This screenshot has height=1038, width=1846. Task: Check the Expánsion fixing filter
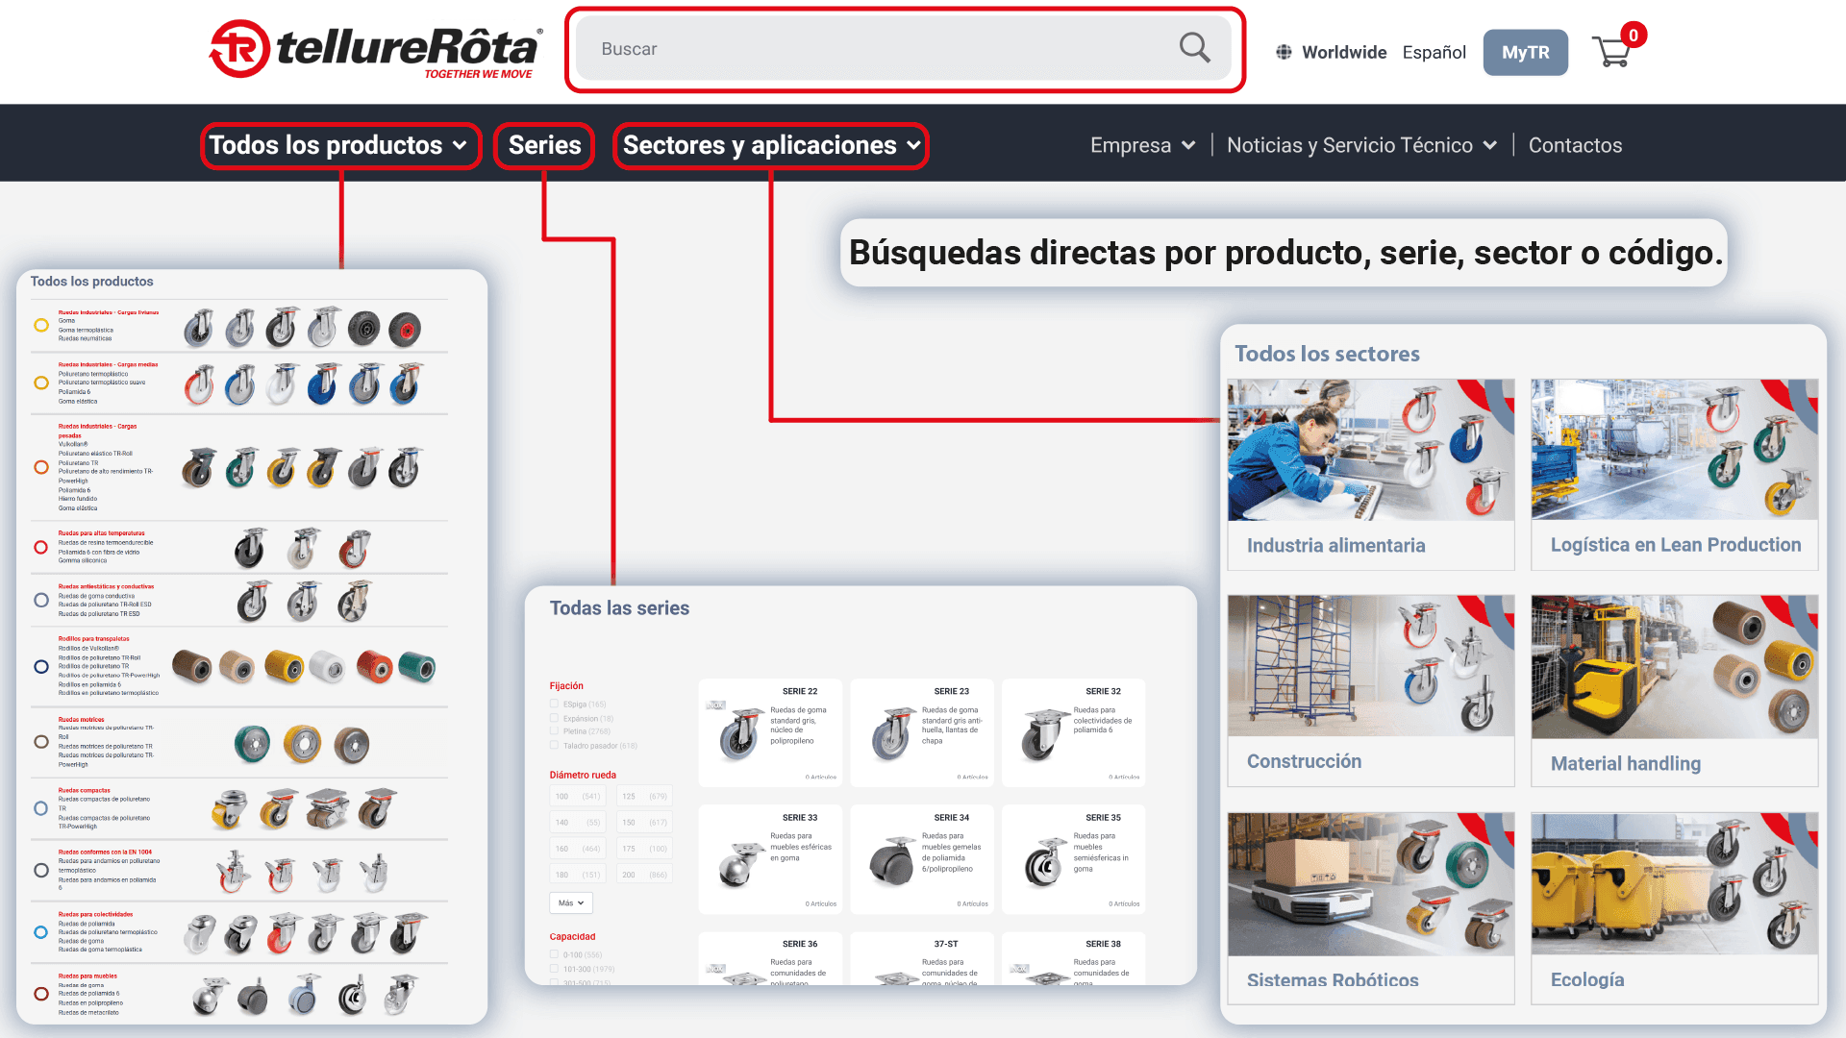tap(554, 718)
